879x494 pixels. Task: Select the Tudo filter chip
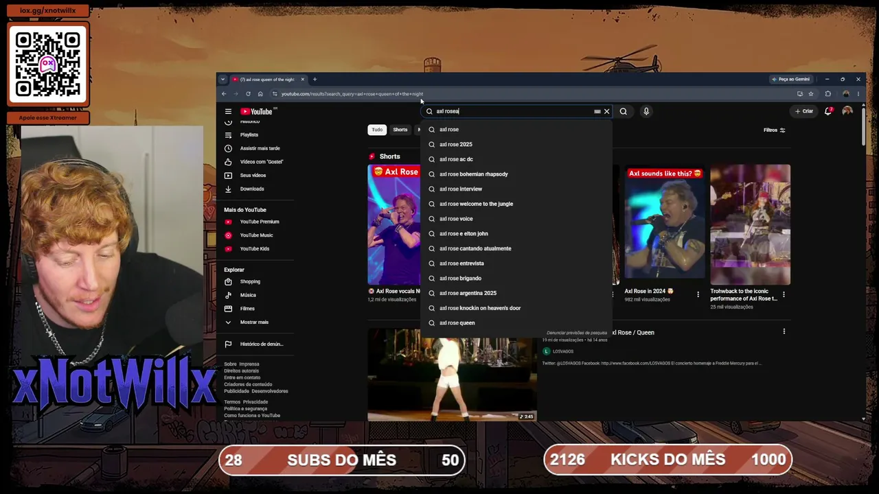(x=377, y=130)
